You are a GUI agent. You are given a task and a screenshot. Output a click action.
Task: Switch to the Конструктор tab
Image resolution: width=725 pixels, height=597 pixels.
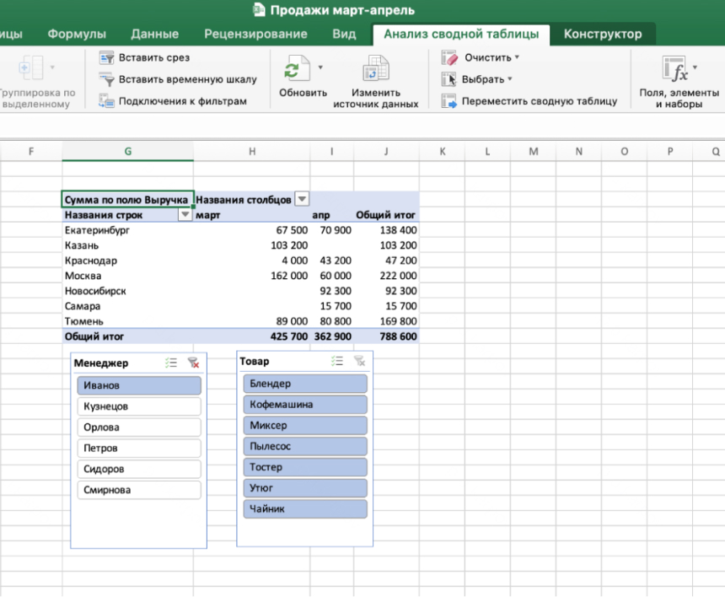pos(603,34)
